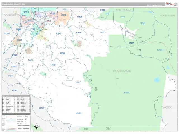Select the MULTNOMAH county label
Screen dimensions: 179x134
[x=124, y=10]
